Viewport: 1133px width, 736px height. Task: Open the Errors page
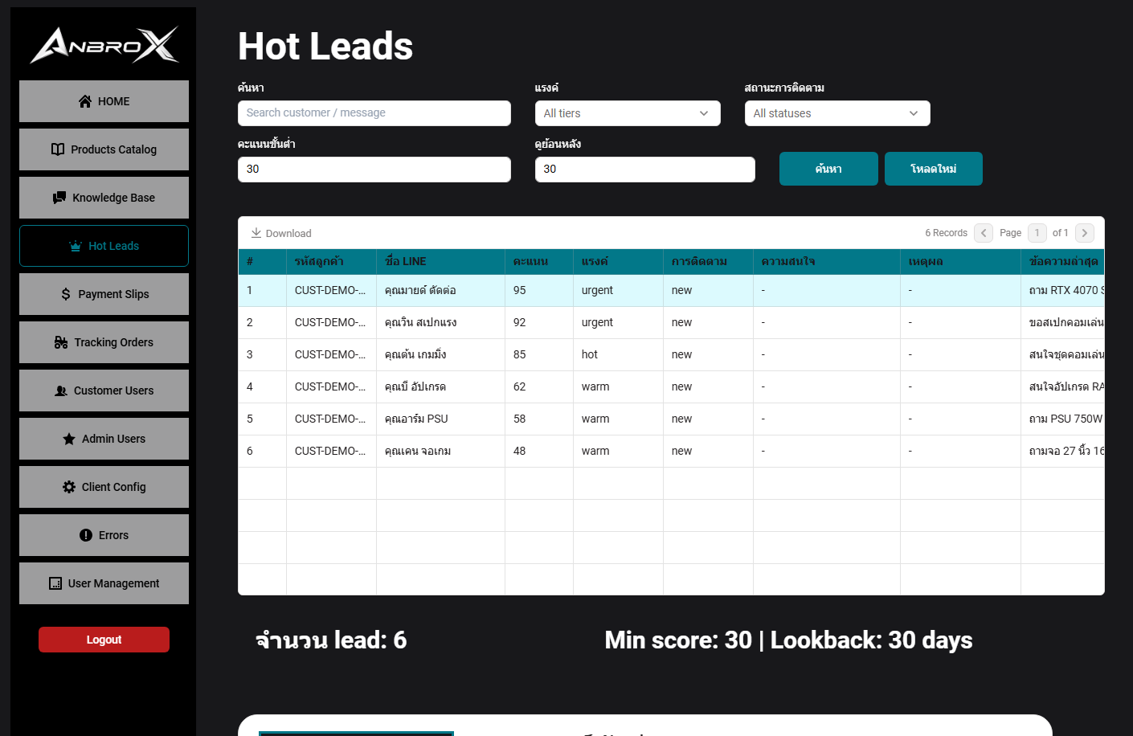(x=104, y=535)
